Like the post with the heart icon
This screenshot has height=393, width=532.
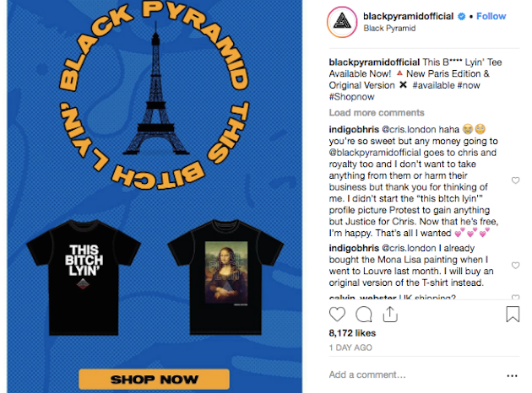point(337,314)
